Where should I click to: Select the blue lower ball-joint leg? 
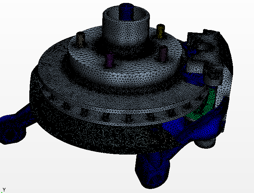click(x=152, y=170)
